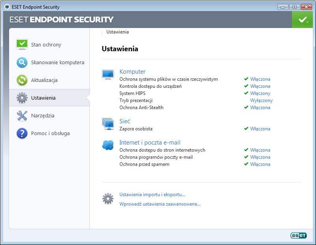Click the Internet i poczta cloud icon
This screenshot has width=316, height=245.
pos(108,145)
